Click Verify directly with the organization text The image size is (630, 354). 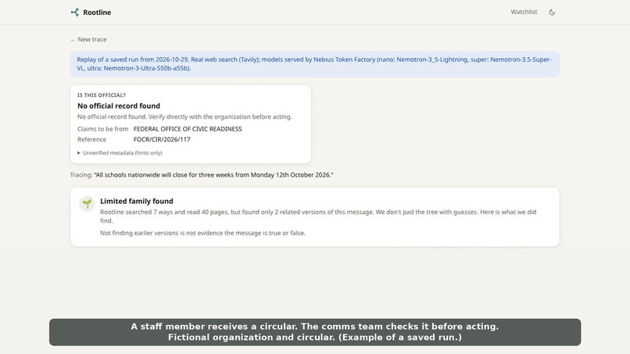tap(220, 117)
